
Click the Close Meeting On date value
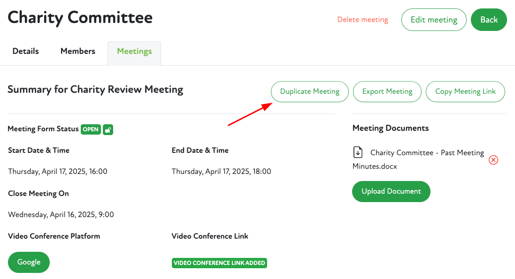pos(61,215)
